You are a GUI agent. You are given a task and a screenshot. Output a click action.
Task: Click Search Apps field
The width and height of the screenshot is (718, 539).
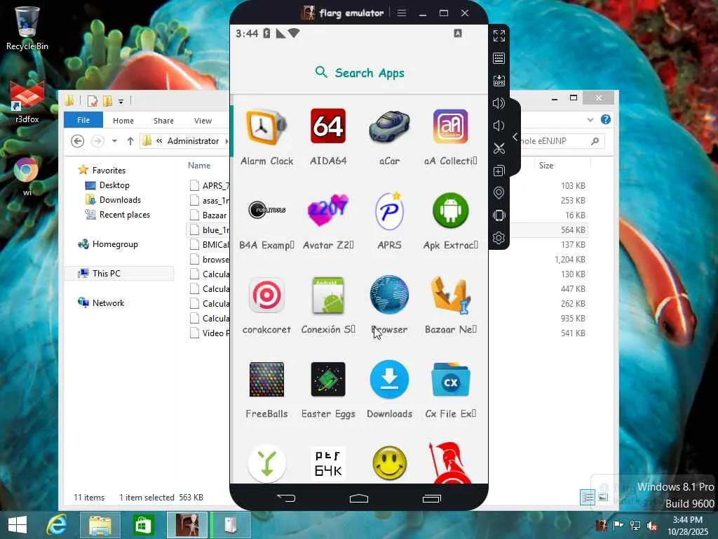360,72
